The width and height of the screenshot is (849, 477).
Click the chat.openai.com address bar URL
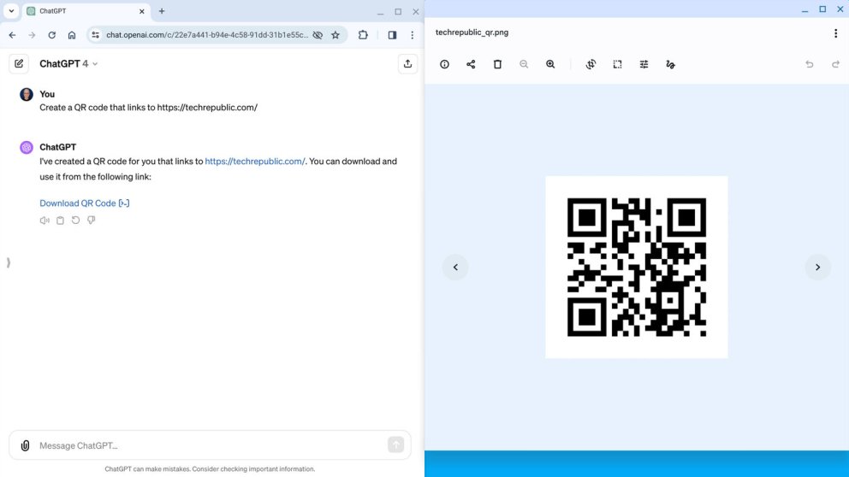[x=207, y=35]
